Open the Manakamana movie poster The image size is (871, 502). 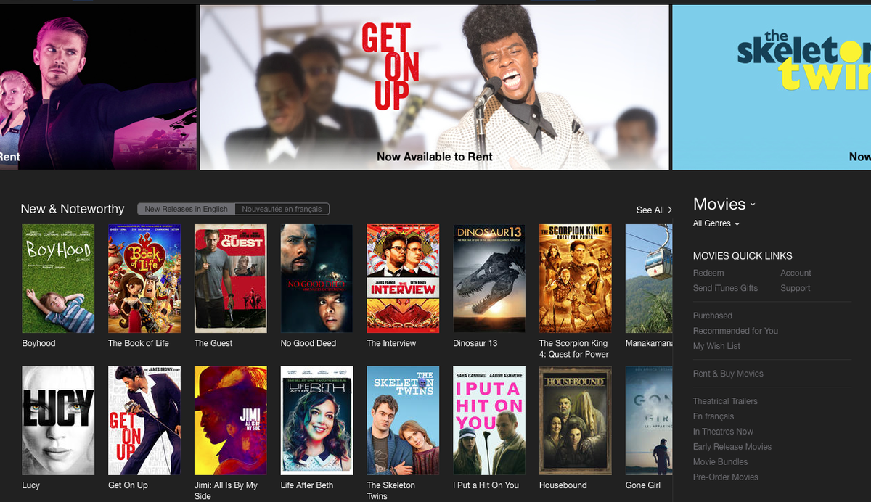click(x=649, y=279)
